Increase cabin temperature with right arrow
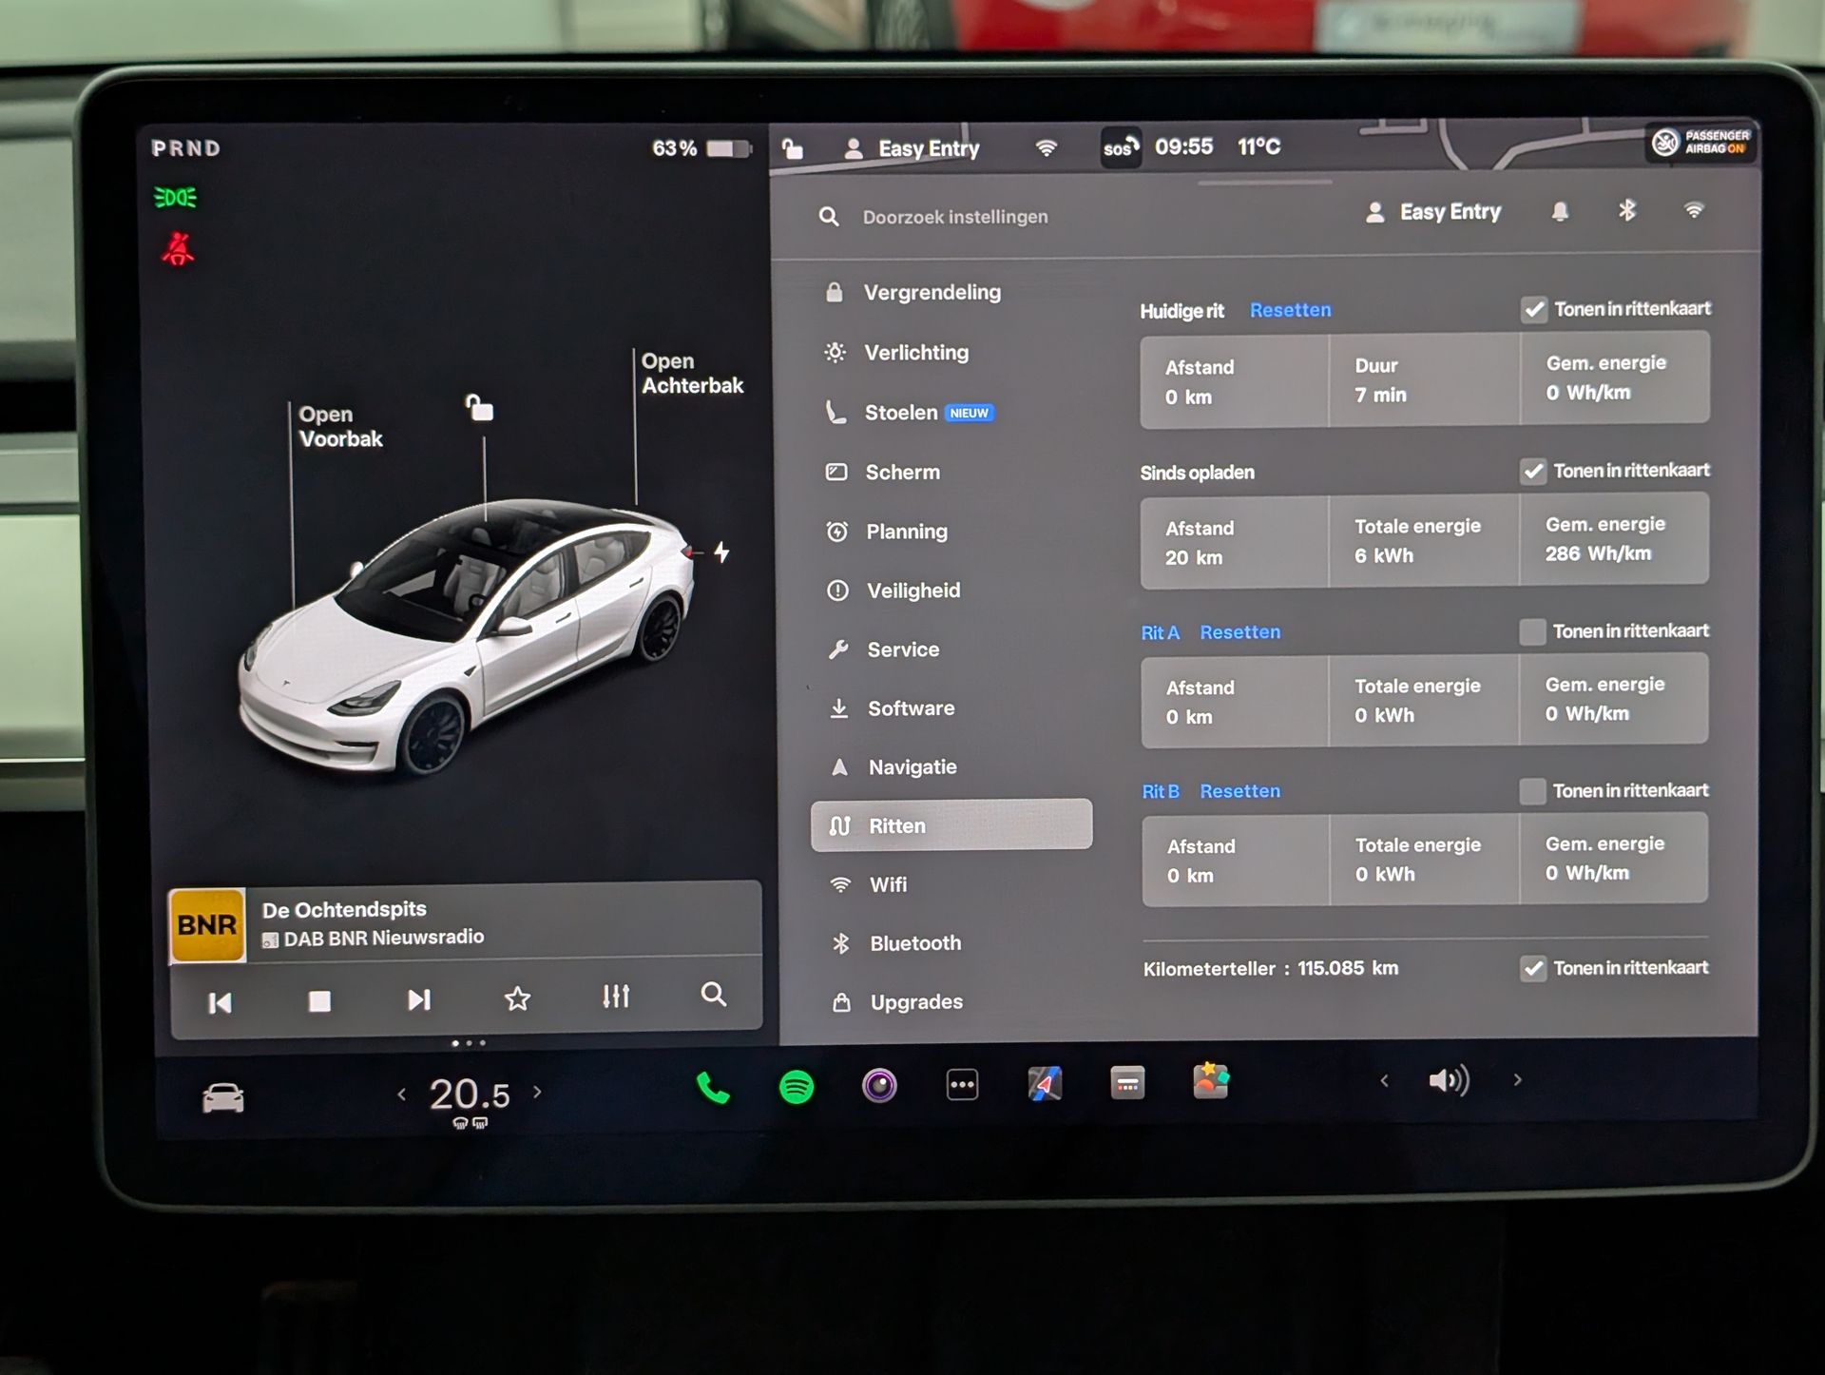Image resolution: width=1825 pixels, height=1375 pixels. (x=538, y=1092)
